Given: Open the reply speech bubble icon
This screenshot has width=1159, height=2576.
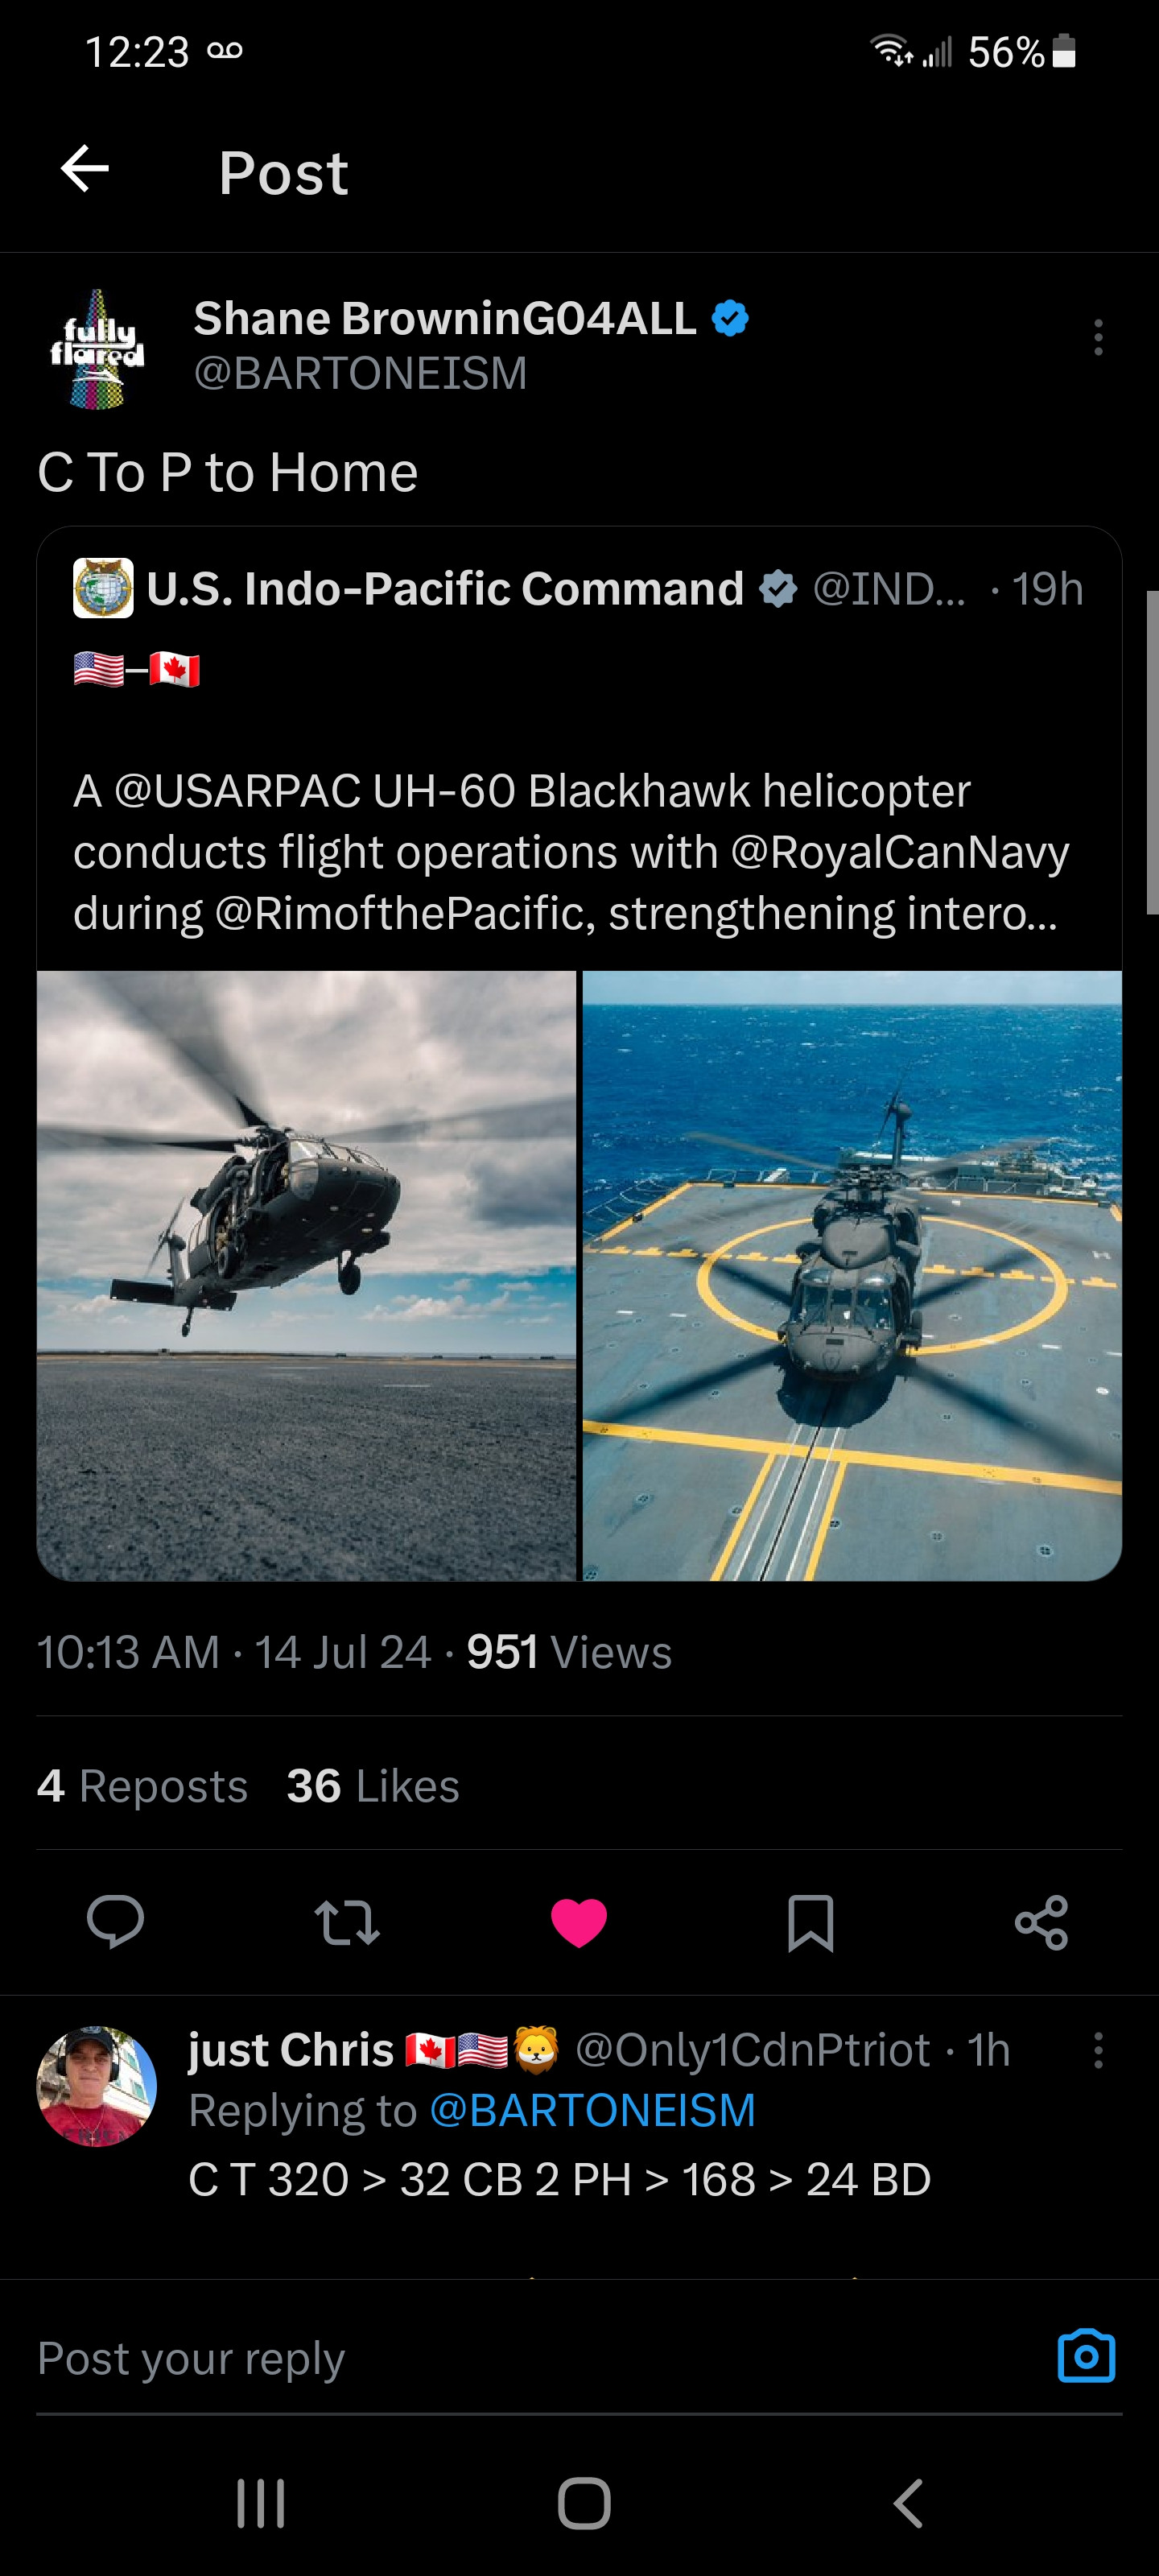Looking at the screenshot, I should [x=116, y=1922].
